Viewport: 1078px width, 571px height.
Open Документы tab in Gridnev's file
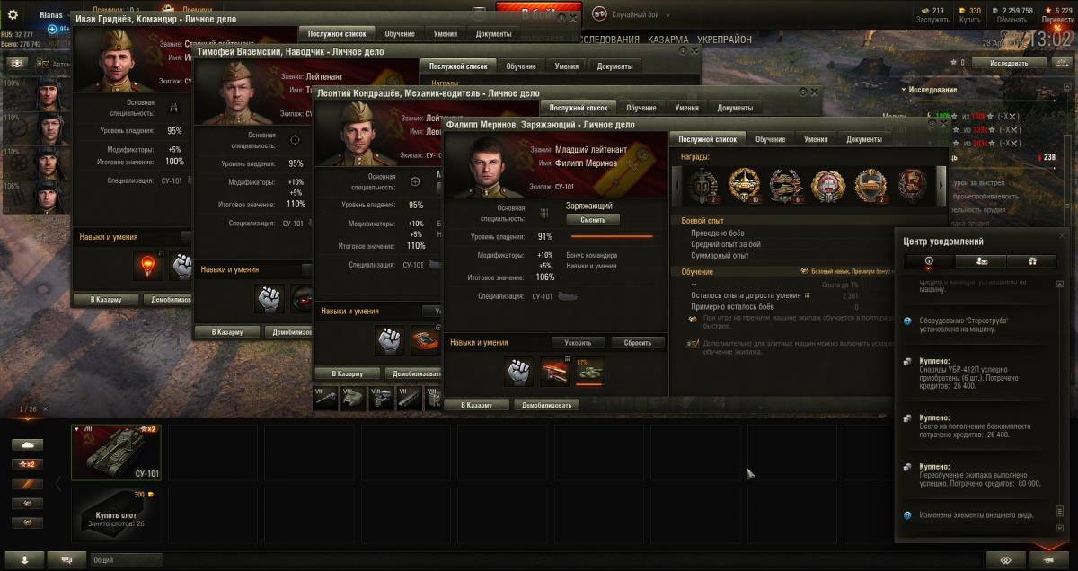pyautogui.click(x=493, y=33)
